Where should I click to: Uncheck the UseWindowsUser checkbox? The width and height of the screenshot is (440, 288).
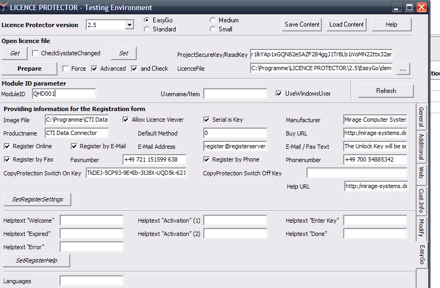[279, 94]
